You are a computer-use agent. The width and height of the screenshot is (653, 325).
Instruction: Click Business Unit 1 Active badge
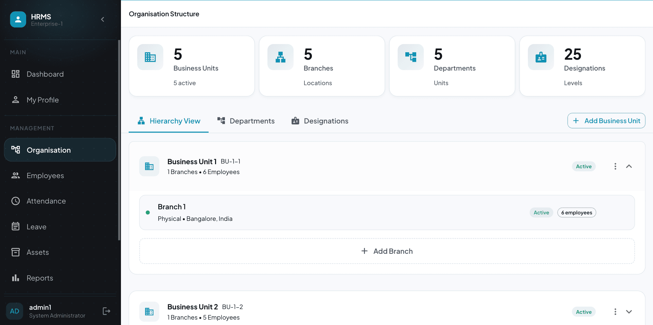(584, 167)
